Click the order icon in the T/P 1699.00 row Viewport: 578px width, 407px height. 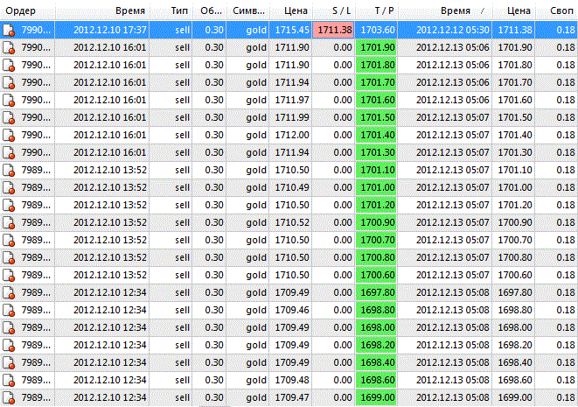(x=9, y=398)
